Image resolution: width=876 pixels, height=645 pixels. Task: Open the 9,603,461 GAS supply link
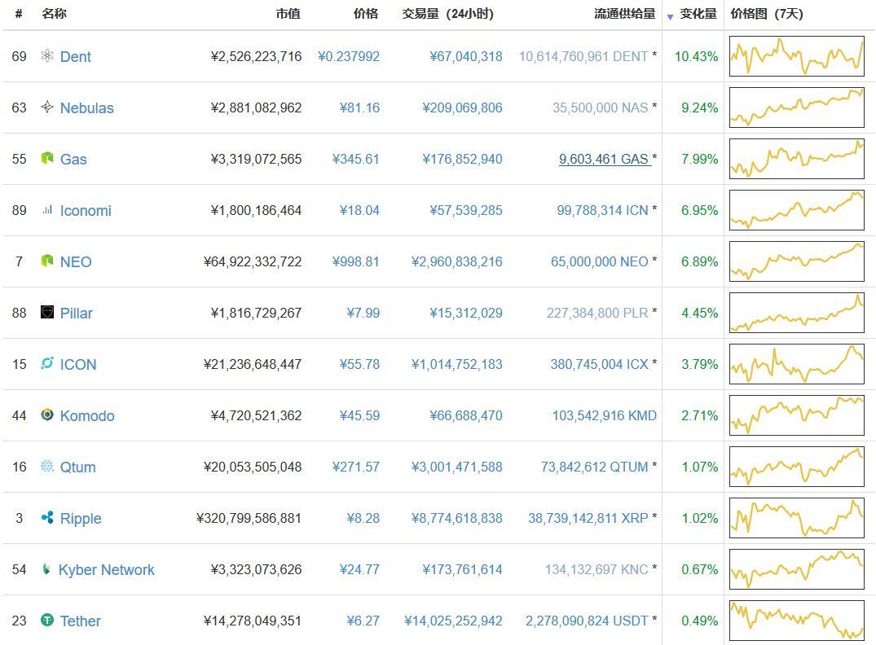tap(603, 159)
